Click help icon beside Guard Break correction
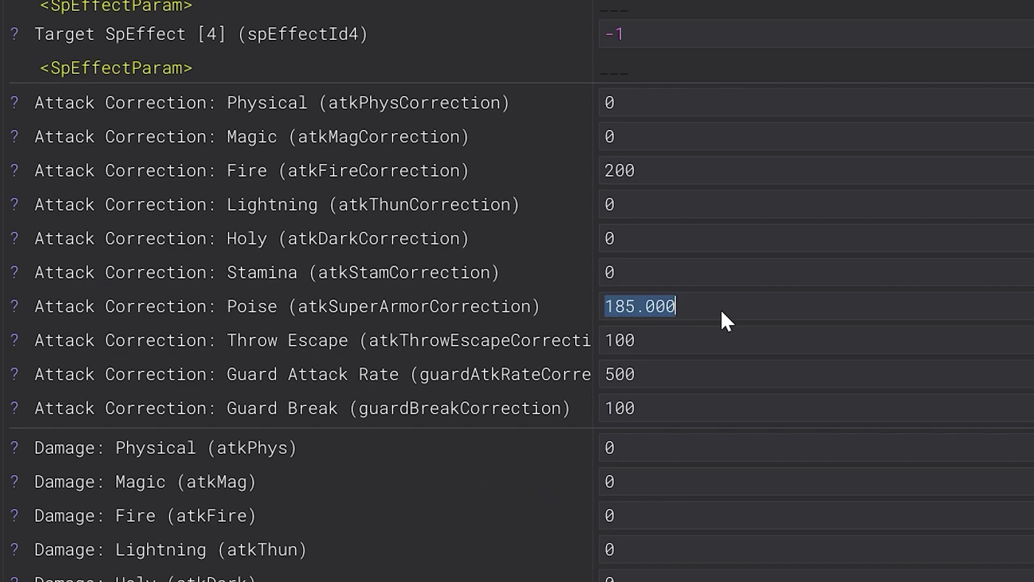The height and width of the screenshot is (582, 1034). coord(15,408)
